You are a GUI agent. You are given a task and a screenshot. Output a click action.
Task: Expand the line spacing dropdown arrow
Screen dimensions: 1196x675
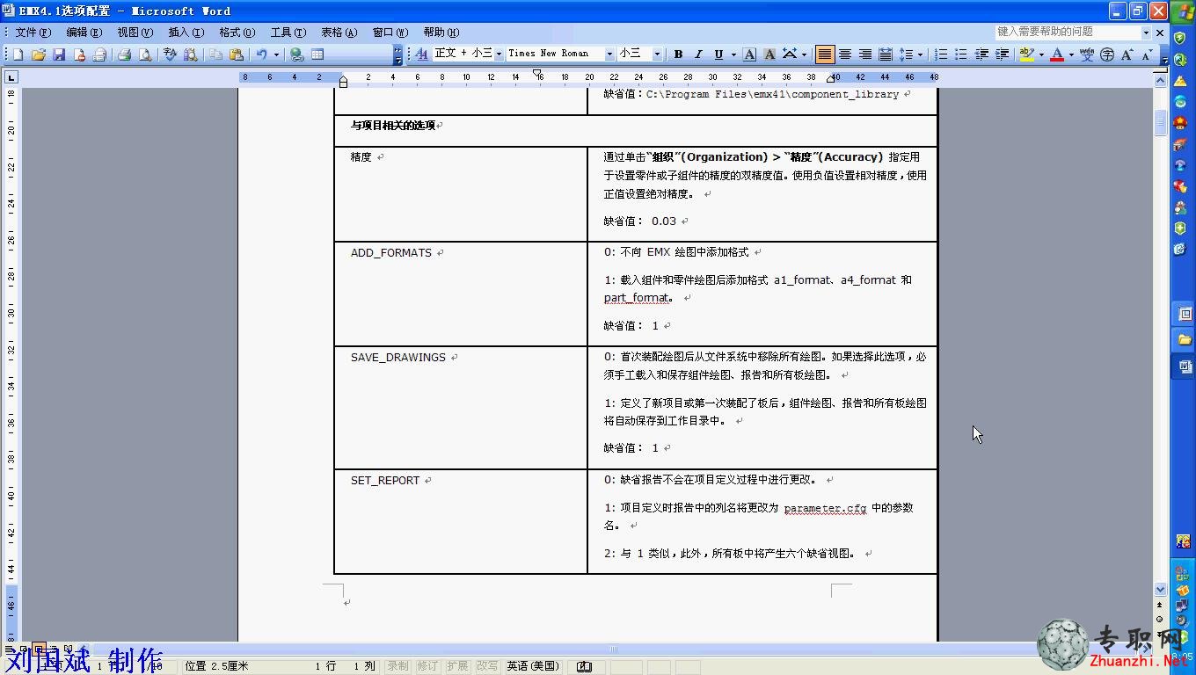point(920,54)
